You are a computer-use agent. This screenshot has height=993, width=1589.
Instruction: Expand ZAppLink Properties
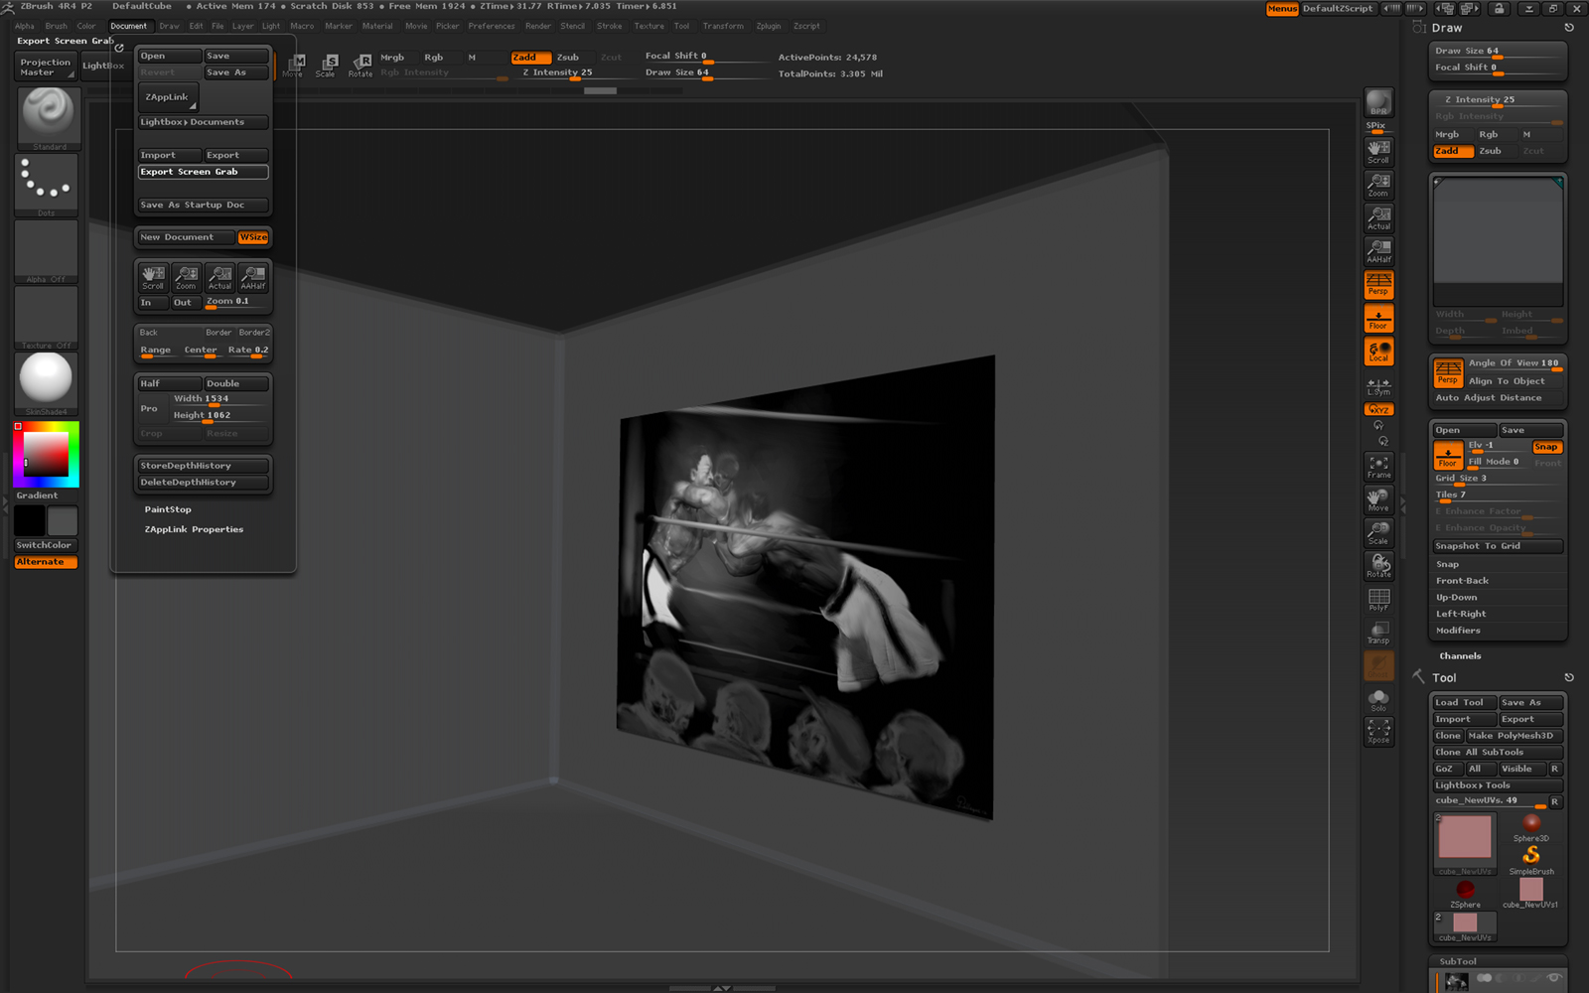click(x=194, y=529)
